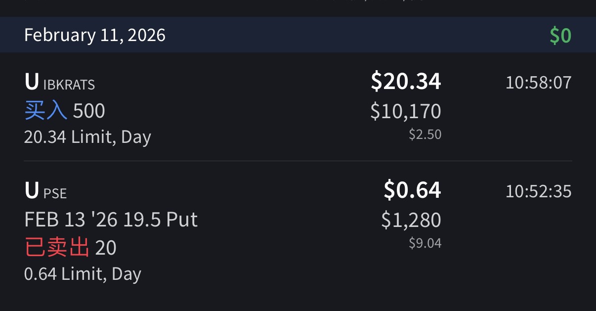Select the blue 买入 buy label
The height and width of the screenshot is (311, 596).
(x=45, y=111)
